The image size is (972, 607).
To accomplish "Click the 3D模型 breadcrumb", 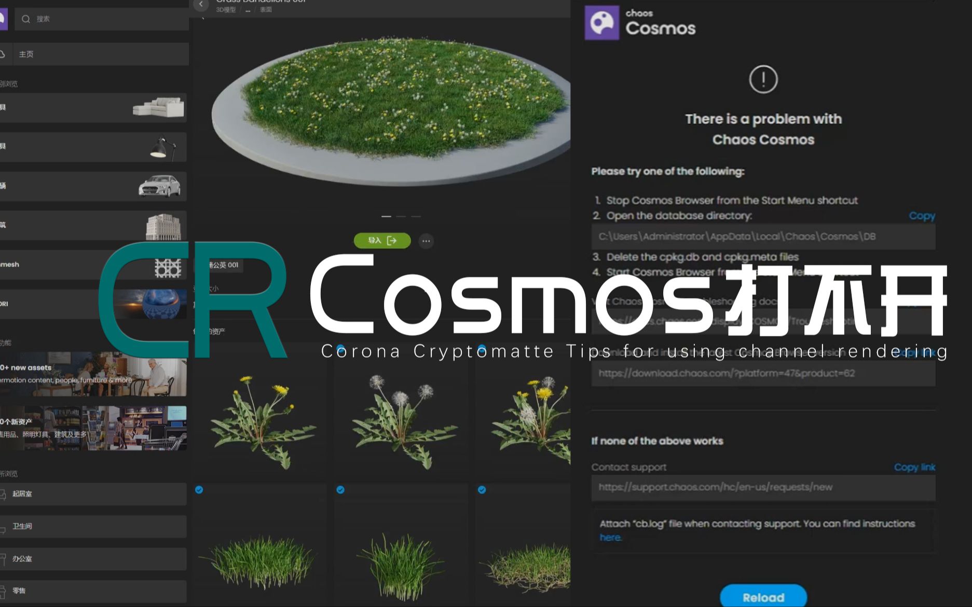I will (x=226, y=10).
